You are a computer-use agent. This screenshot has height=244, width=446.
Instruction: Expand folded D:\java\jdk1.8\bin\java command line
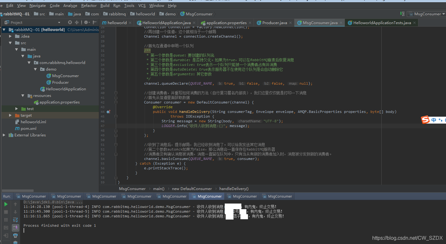pos(53,202)
